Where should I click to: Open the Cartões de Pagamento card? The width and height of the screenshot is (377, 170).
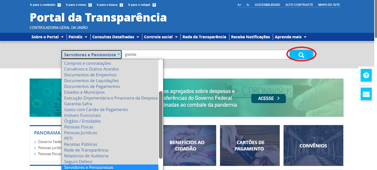pyautogui.click(x=250, y=145)
